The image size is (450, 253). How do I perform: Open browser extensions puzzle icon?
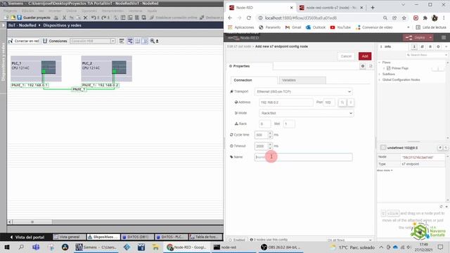[x=425, y=18]
